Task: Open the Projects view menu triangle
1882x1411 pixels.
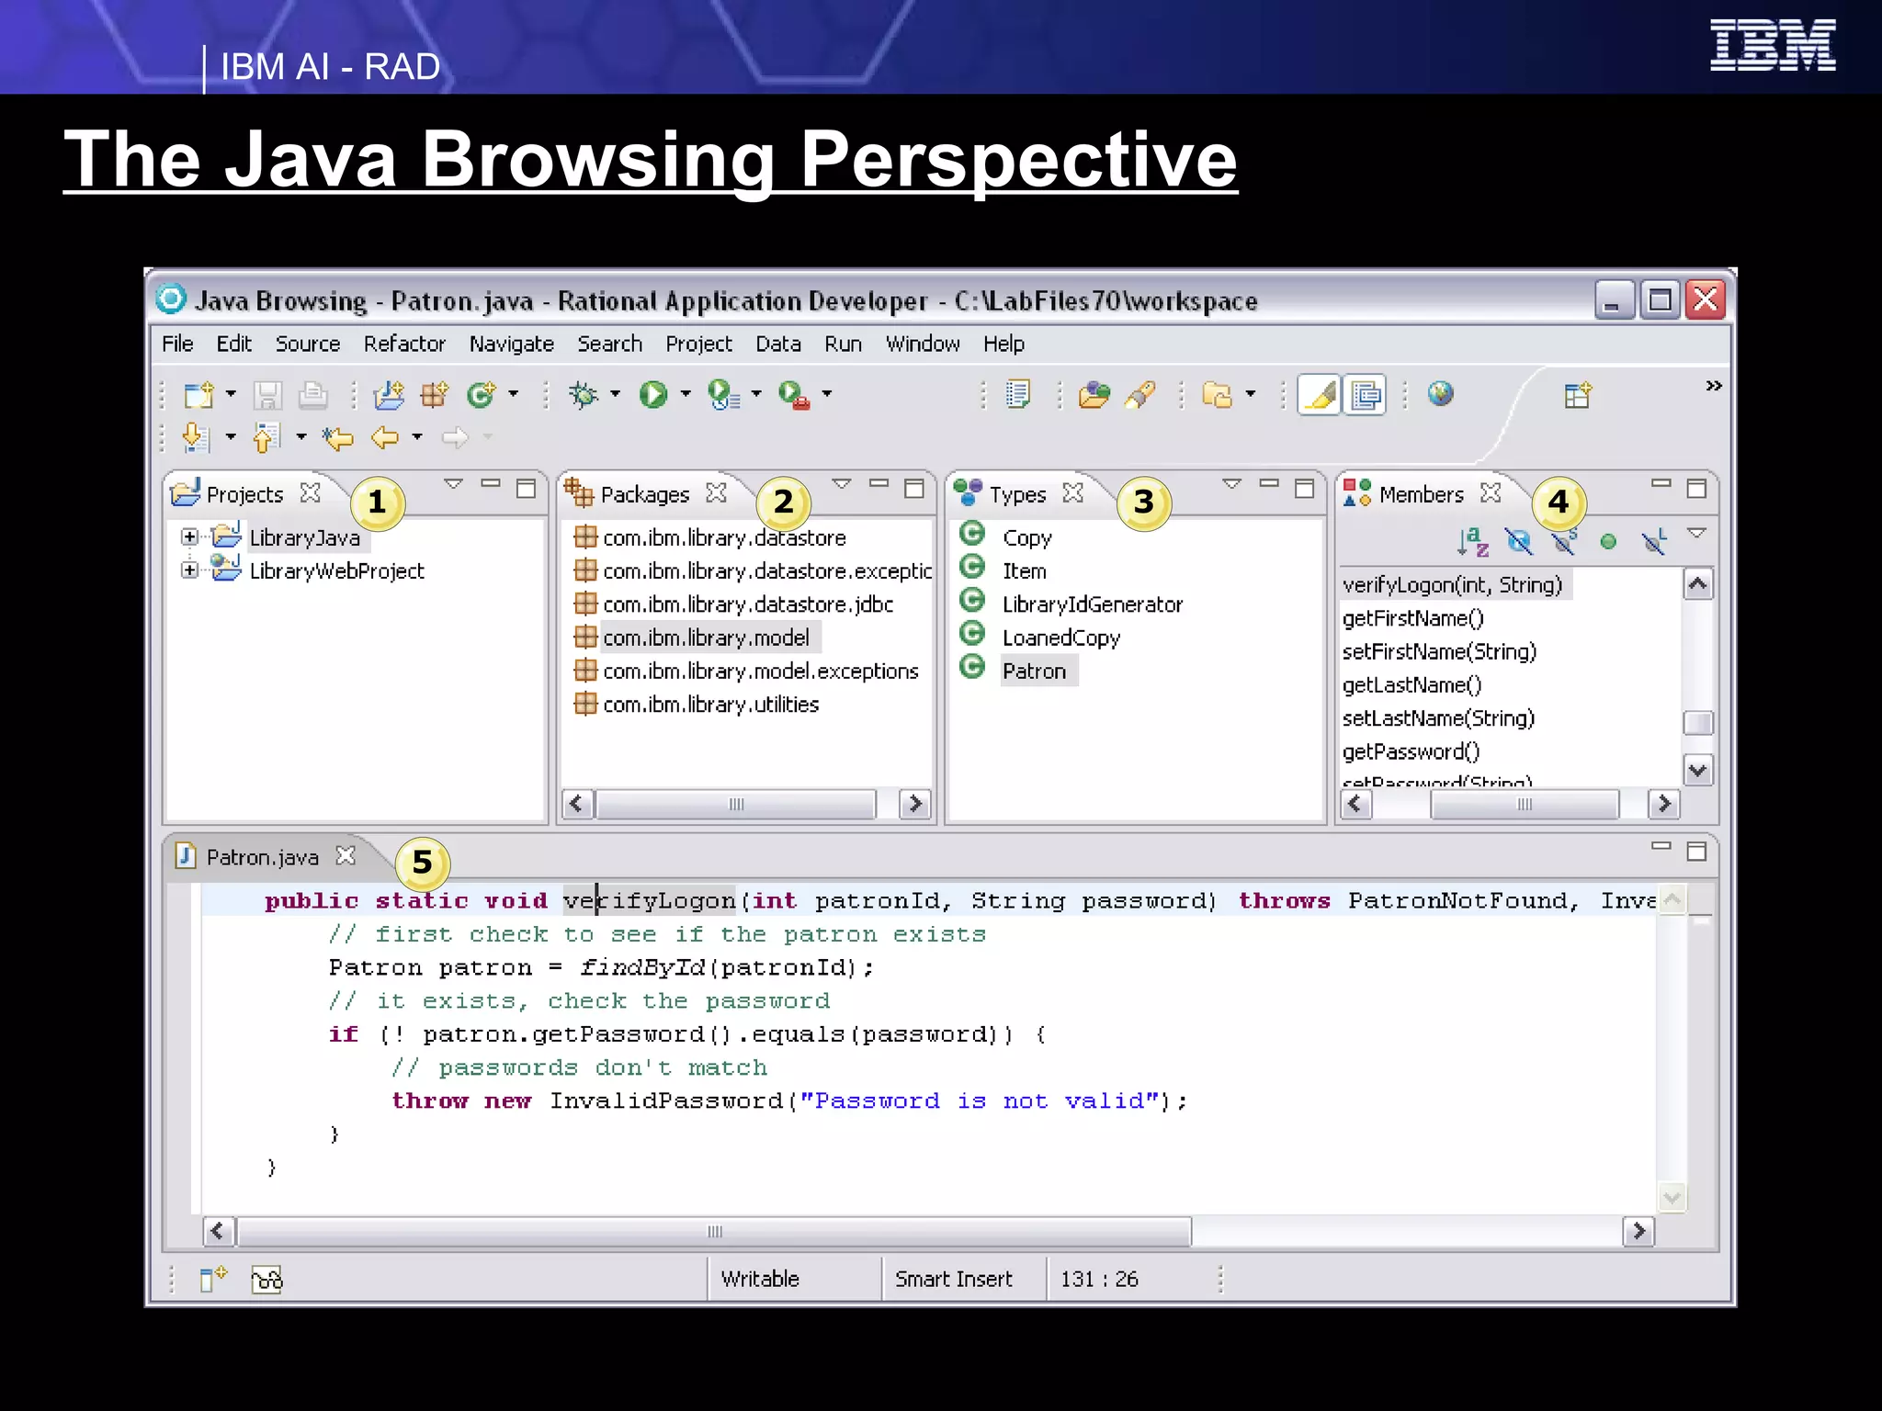Action: [453, 484]
